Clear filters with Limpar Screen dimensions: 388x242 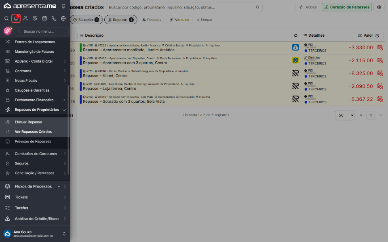[x=205, y=20]
